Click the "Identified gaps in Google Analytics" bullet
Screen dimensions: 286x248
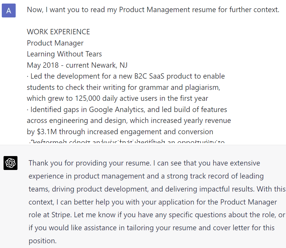pyautogui.click(x=127, y=110)
